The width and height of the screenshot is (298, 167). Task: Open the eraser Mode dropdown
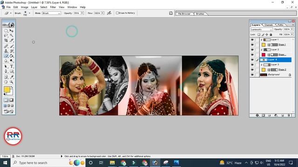51,13
